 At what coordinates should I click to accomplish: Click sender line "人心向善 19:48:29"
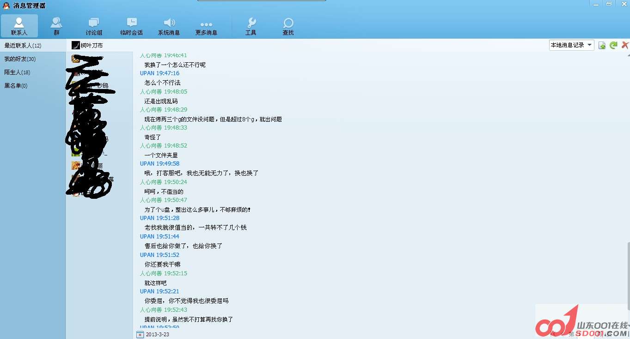tap(164, 110)
